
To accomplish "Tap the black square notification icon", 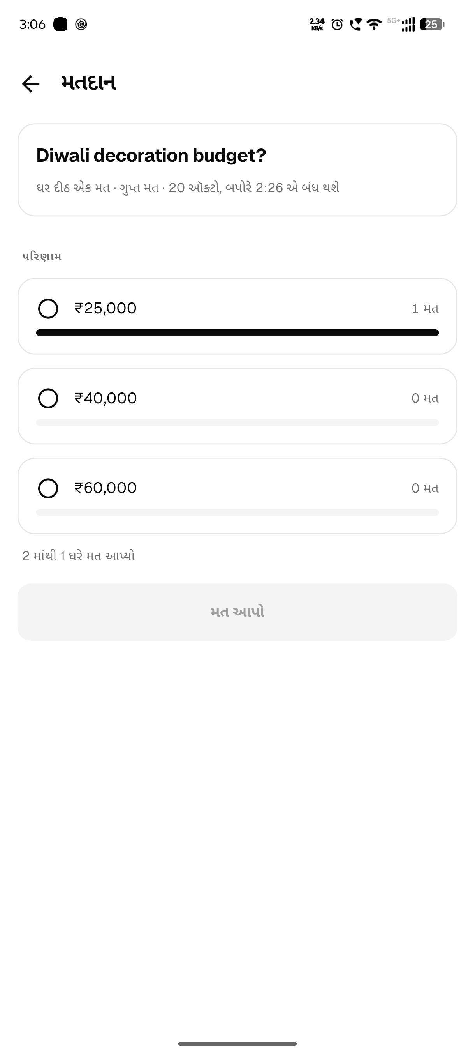I will (60, 24).
